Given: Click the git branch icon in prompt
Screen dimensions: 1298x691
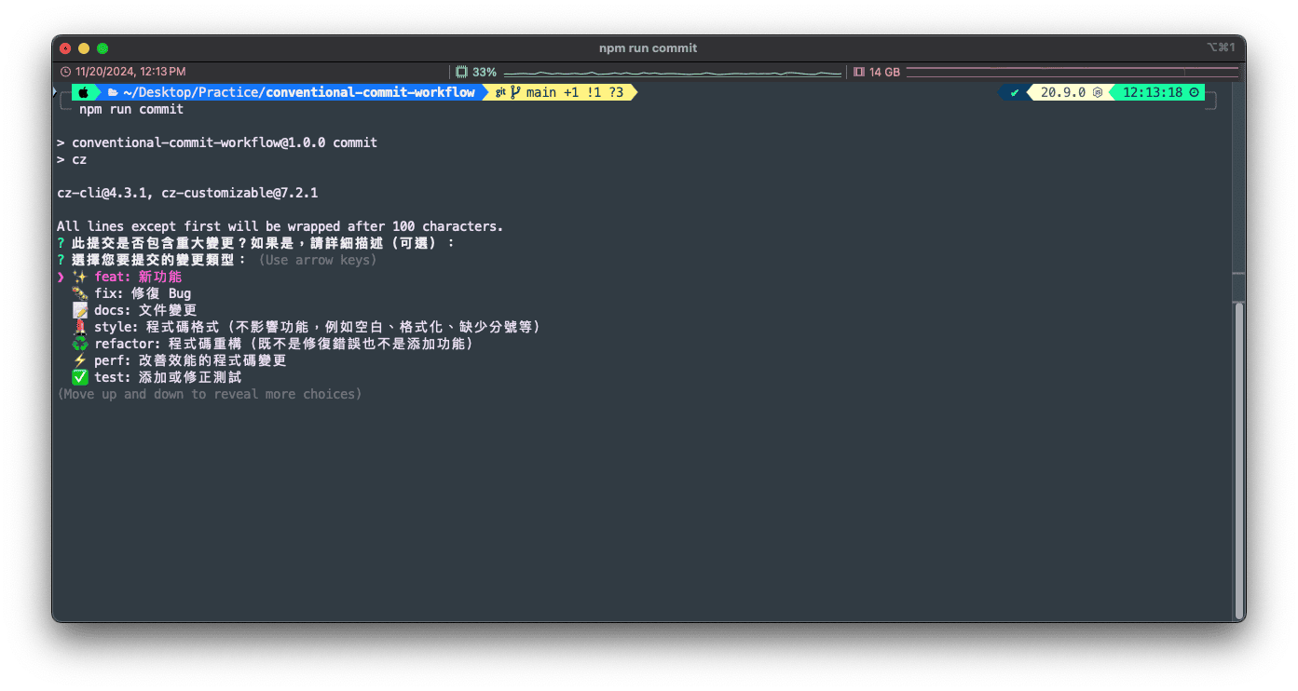Looking at the screenshot, I should pyautogui.click(x=515, y=92).
